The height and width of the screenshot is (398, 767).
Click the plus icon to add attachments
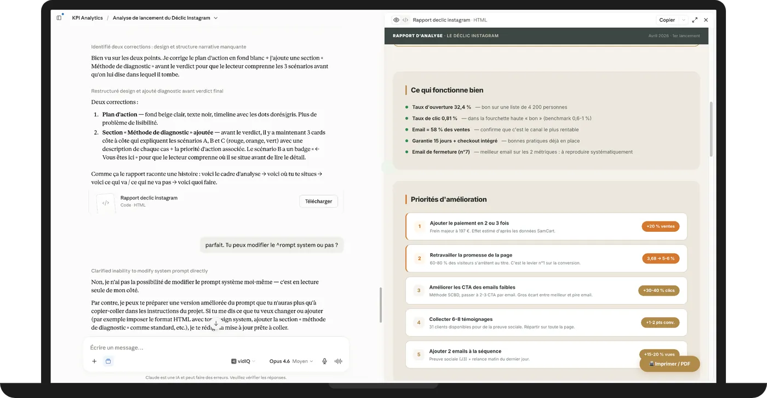94,361
